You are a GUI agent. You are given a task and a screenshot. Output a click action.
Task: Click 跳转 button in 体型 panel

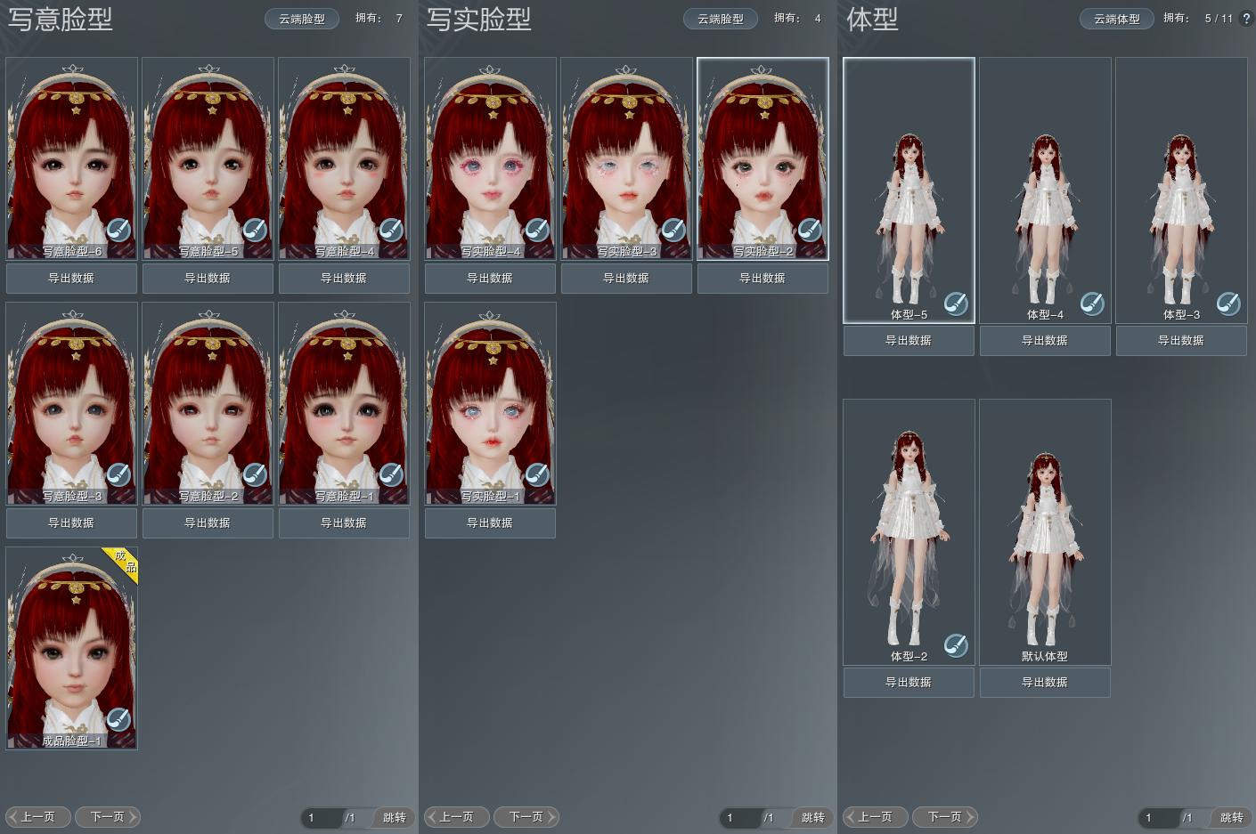1231,817
